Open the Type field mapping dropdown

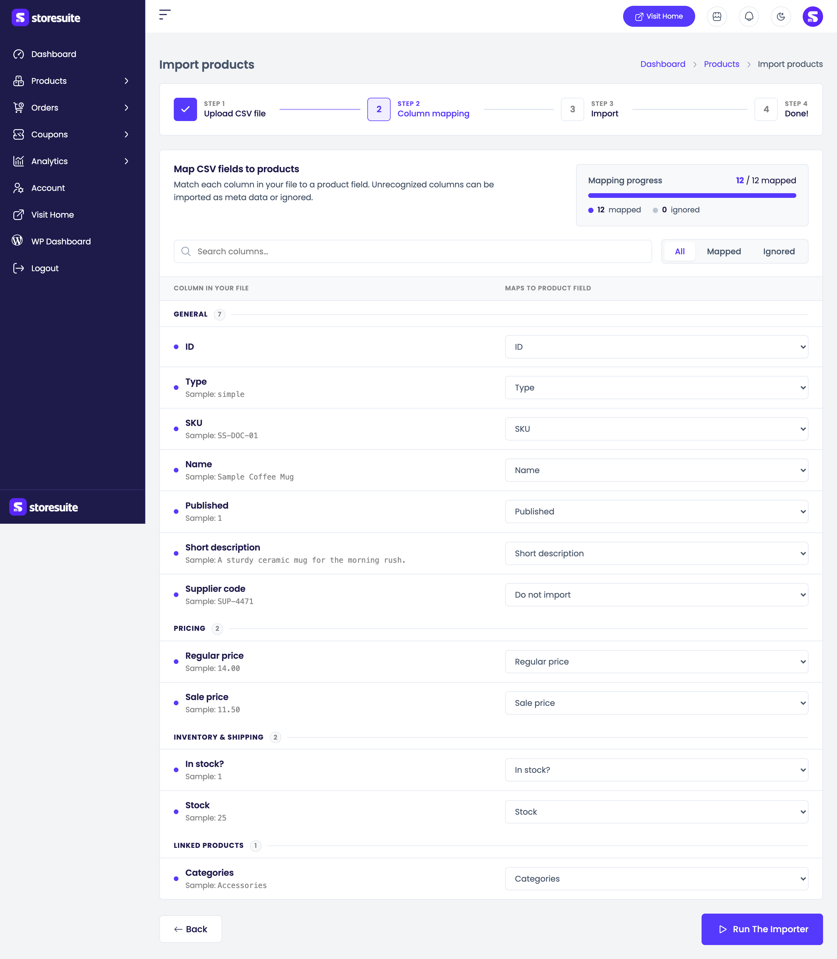click(656, 388)
